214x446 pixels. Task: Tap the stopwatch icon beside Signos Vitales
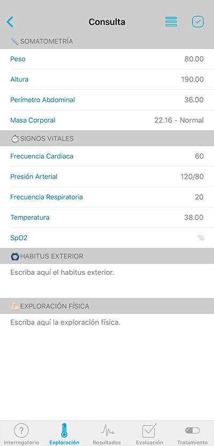[x=15, y=139]
